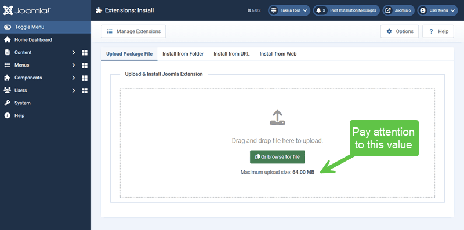
Task: Click the Manage Extensions button
Action: 133,31
